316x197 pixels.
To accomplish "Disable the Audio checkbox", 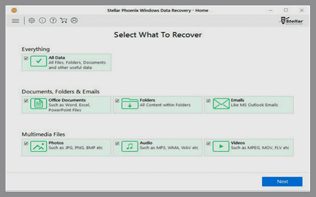I will click(117, 143).
